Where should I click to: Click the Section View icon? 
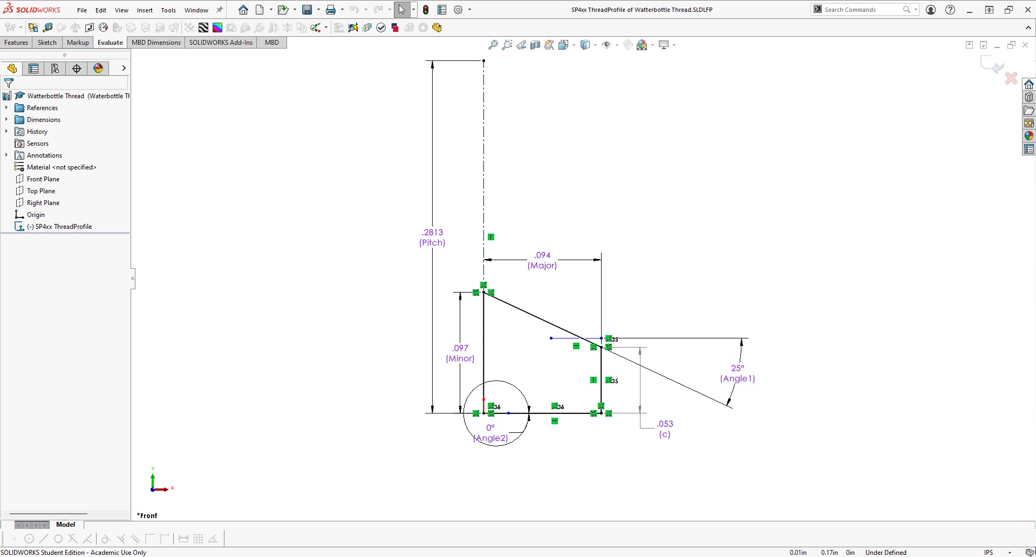535,45
